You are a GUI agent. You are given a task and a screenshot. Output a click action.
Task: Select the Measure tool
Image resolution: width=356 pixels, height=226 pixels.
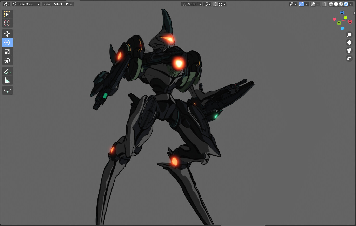pos(7,80)
